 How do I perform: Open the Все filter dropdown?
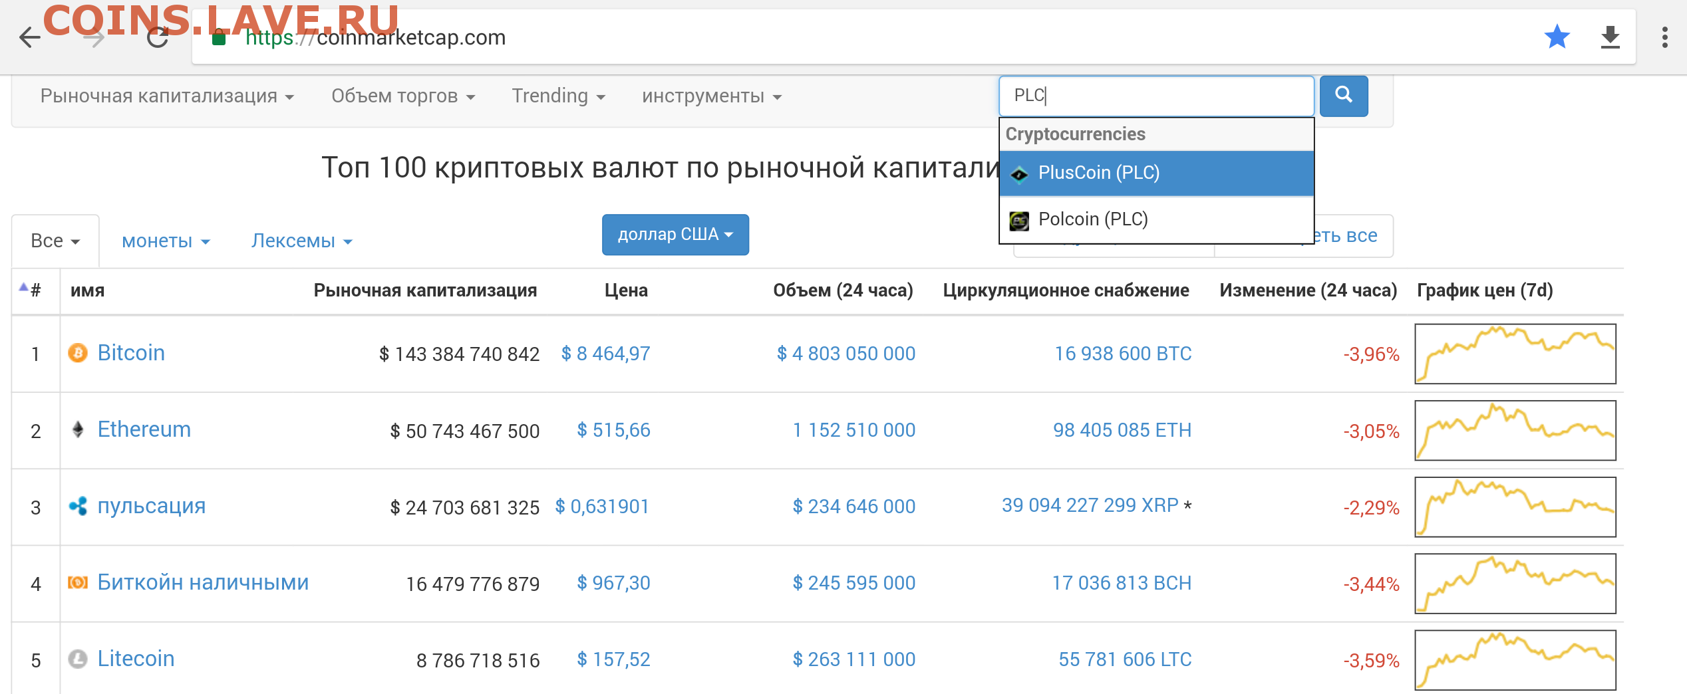pyautogui.click(x=55, y=241)
